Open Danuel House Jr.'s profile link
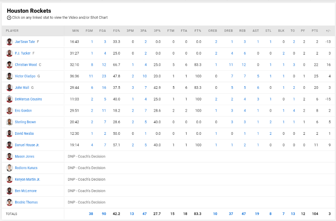This screenshot has width=336, height=221. 27,145
